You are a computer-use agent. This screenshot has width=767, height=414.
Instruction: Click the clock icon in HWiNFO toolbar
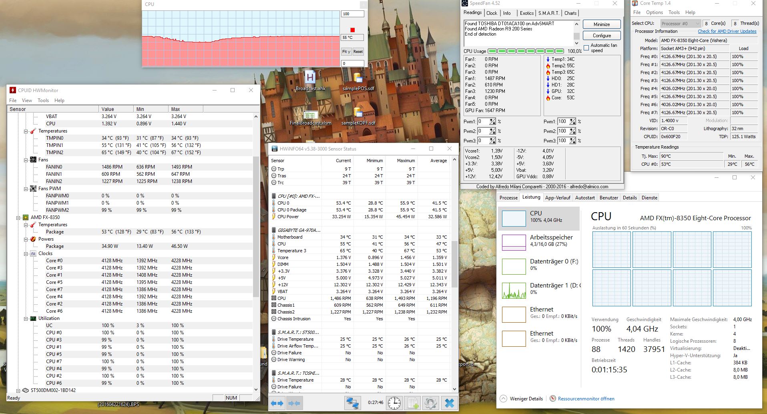(394, 403)
